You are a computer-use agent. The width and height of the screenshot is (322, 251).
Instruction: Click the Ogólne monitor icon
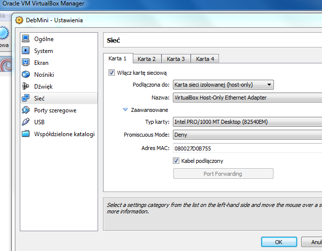[x=26, y=39]
